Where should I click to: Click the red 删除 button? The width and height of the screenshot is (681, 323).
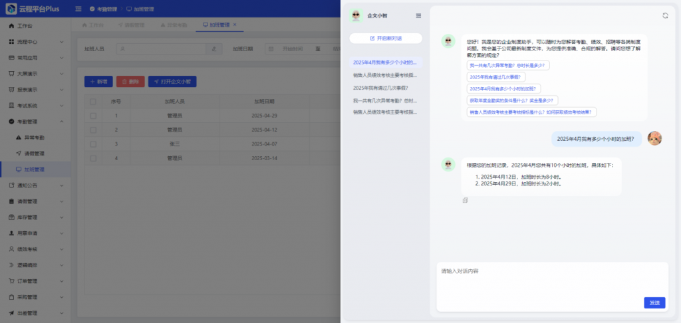click(x=130, y=81)
